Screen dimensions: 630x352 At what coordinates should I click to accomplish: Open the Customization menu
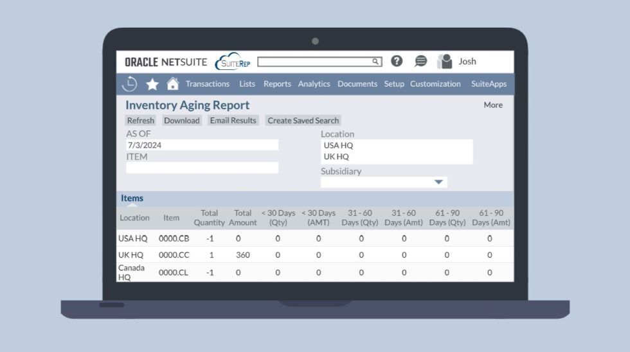coord(435,84)
